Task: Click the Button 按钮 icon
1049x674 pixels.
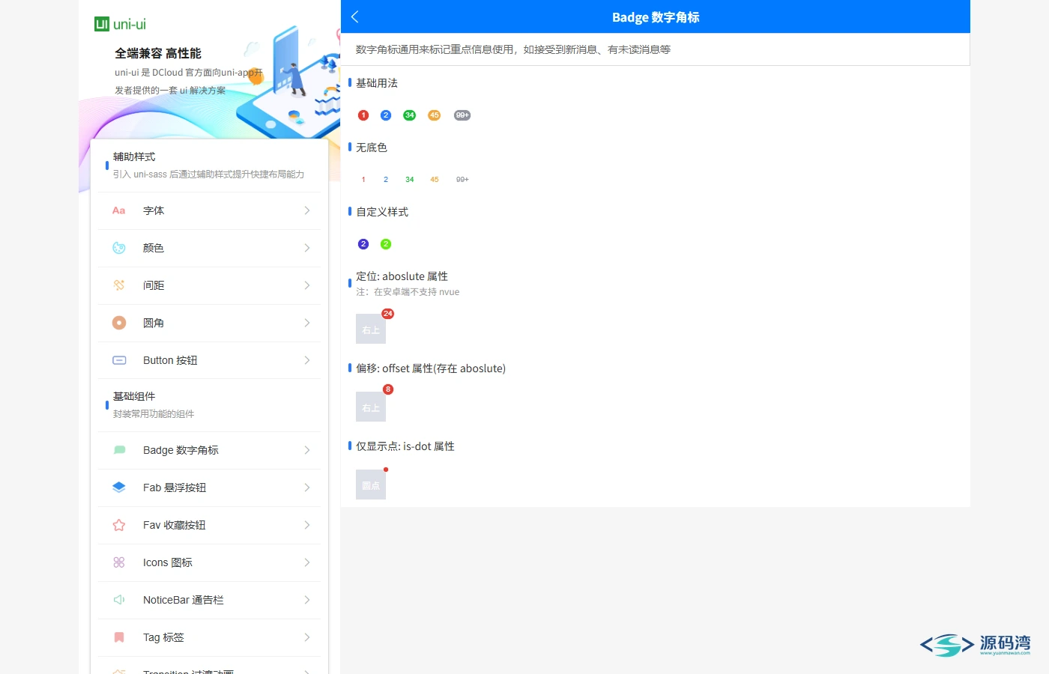Action: click(119, 360)
